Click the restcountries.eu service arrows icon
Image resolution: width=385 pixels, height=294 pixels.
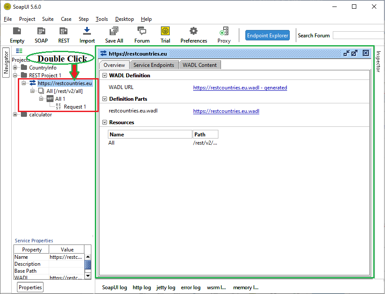(33, 83)
